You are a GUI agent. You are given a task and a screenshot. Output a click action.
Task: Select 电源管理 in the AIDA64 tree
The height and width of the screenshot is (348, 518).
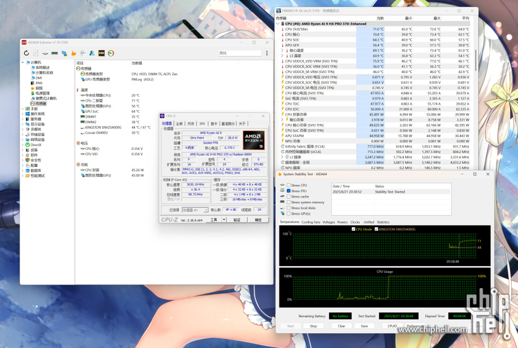(x=40, y=93)
